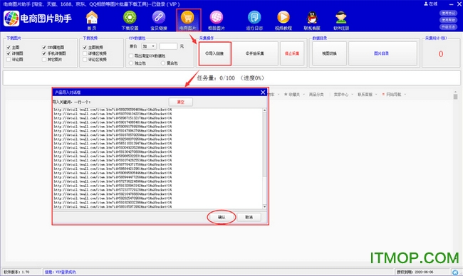Open the 卖家中心 menu item
Viewport: 463px width, 276px height.
pos(341,95)
